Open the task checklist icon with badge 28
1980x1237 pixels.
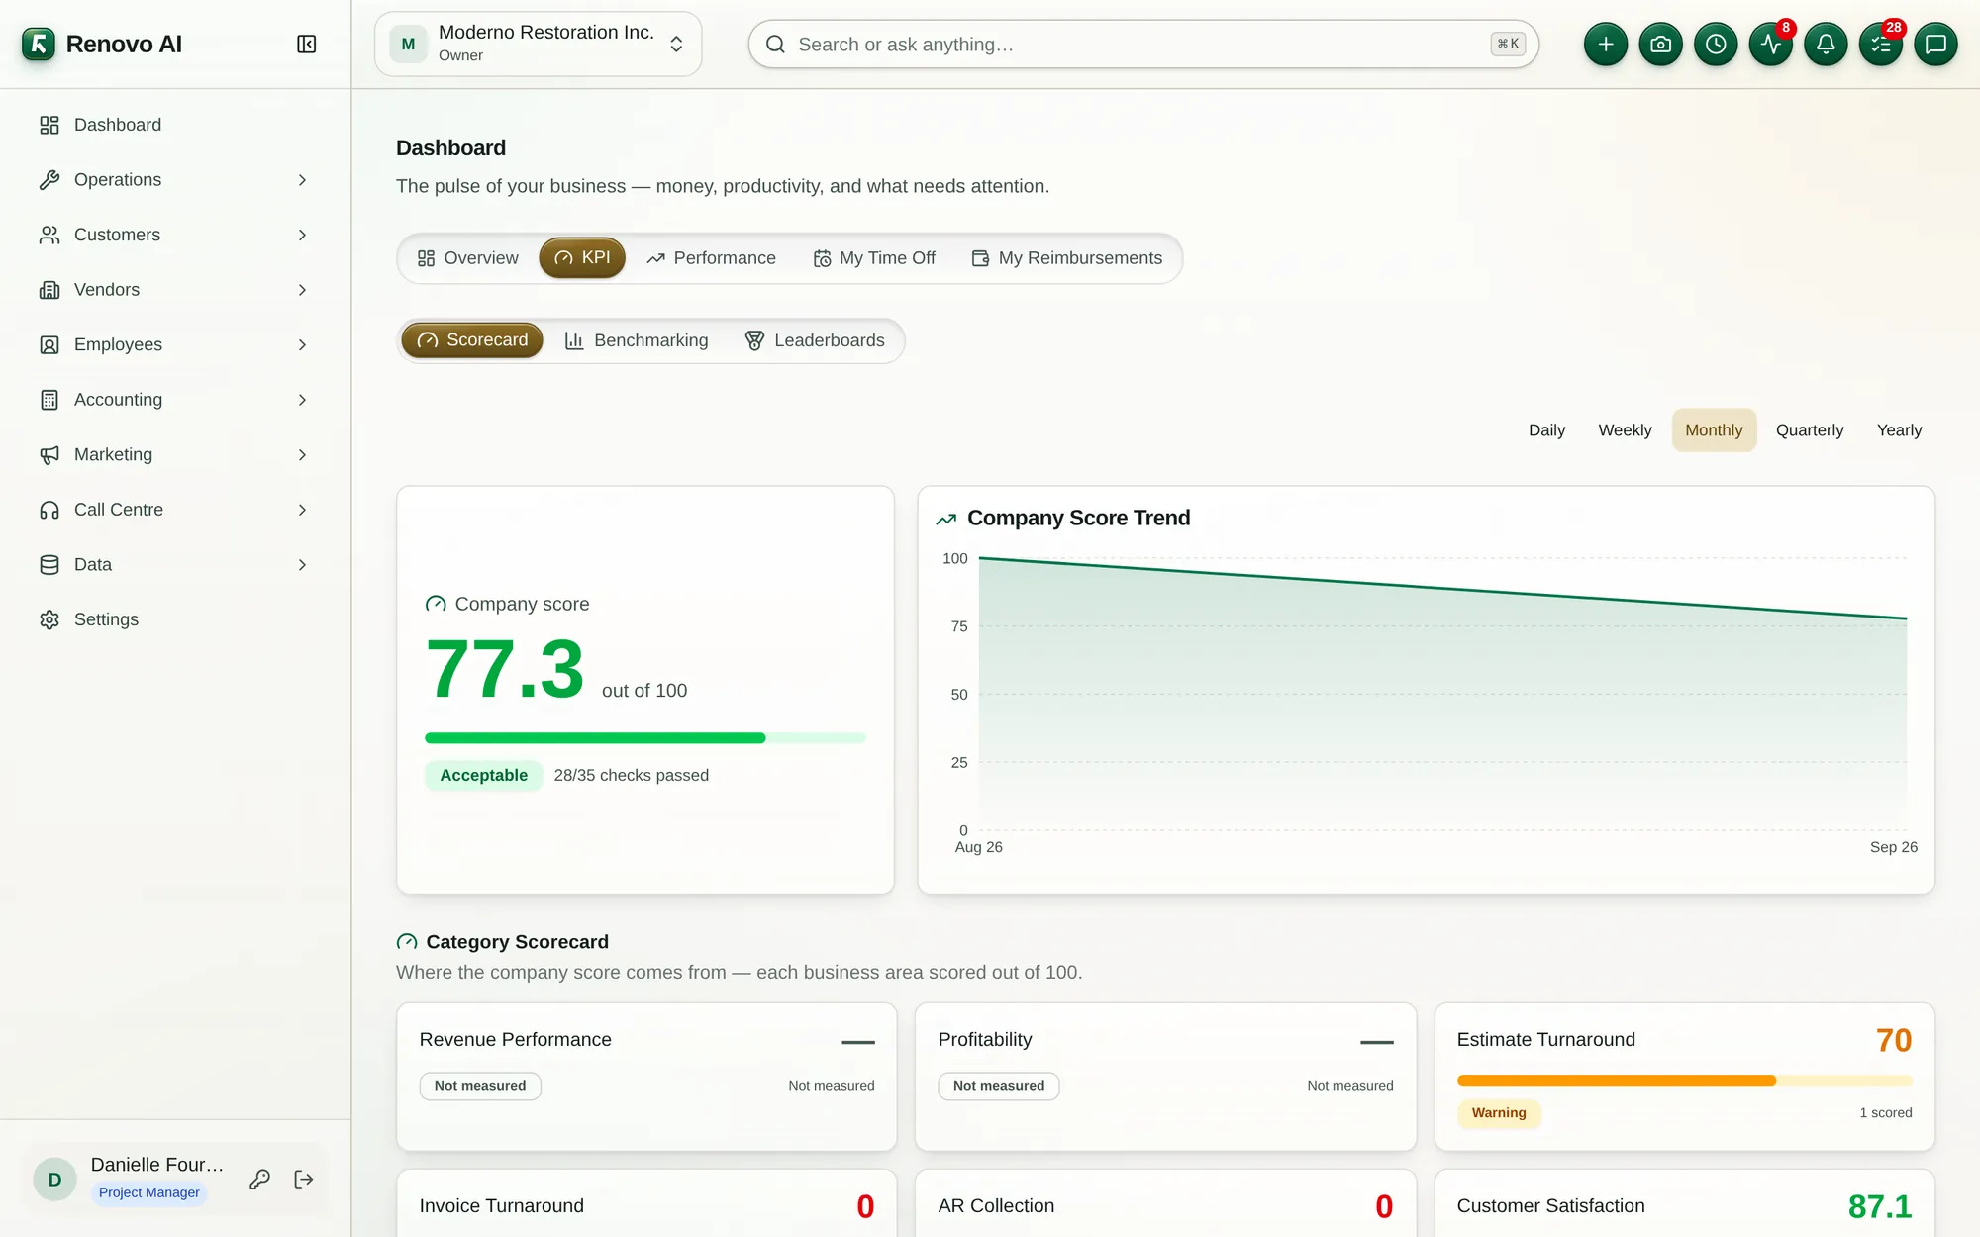[x=1881, y=45]
